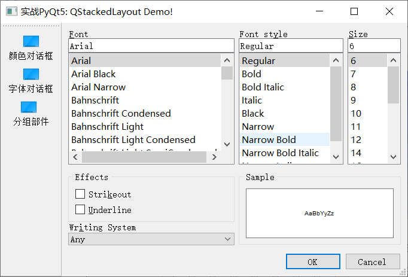Choose Bold Italic font style
This screenshot has width=408, height=277.
[263, 87]
